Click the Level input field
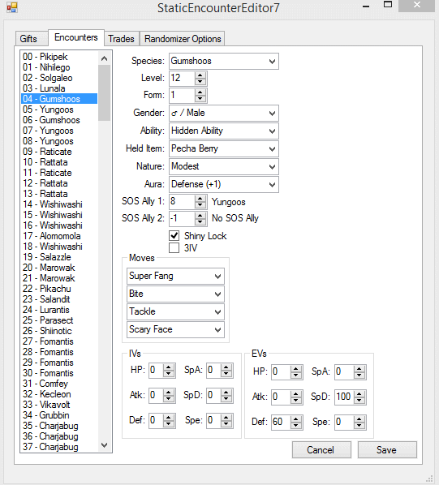Viewport: 439px width, 485px height. coord(183,78)
